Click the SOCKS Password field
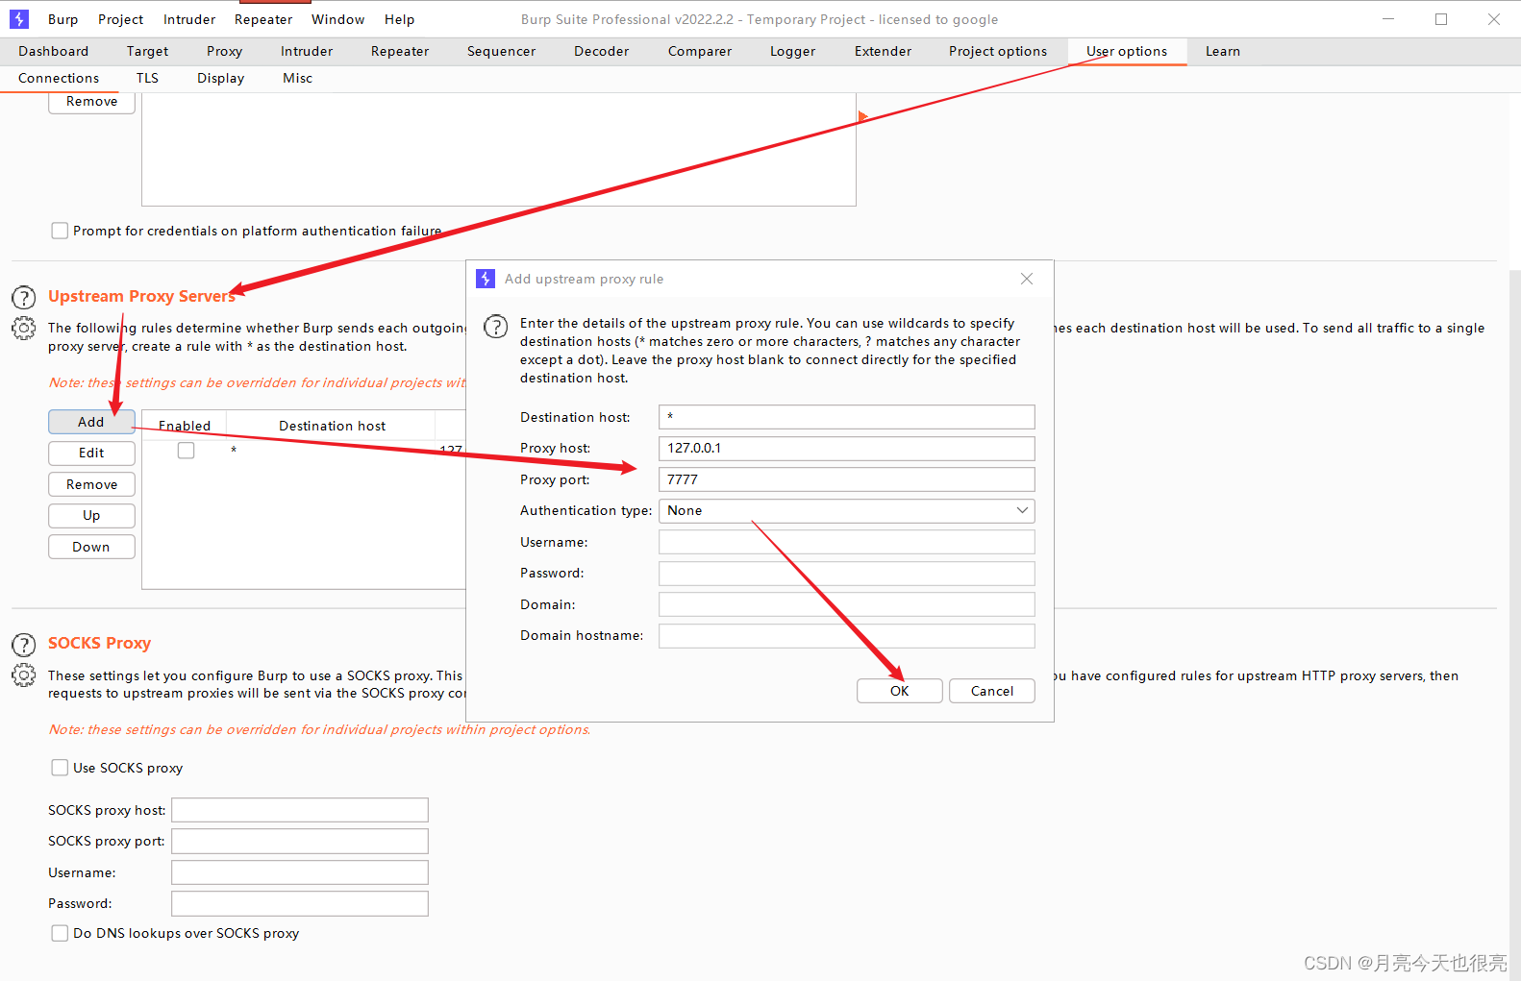This screenshot has height=981, width=1521. (299, 904)
